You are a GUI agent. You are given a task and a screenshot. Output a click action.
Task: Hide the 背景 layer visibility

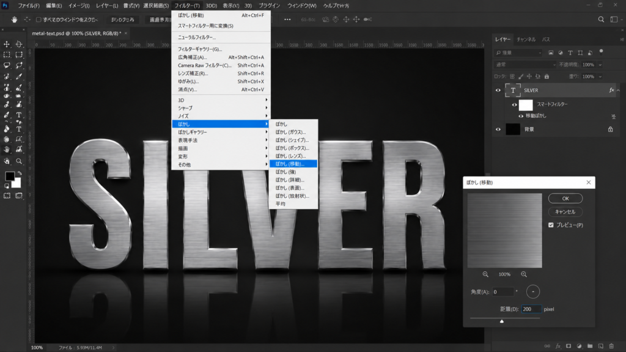pos(498,130)
